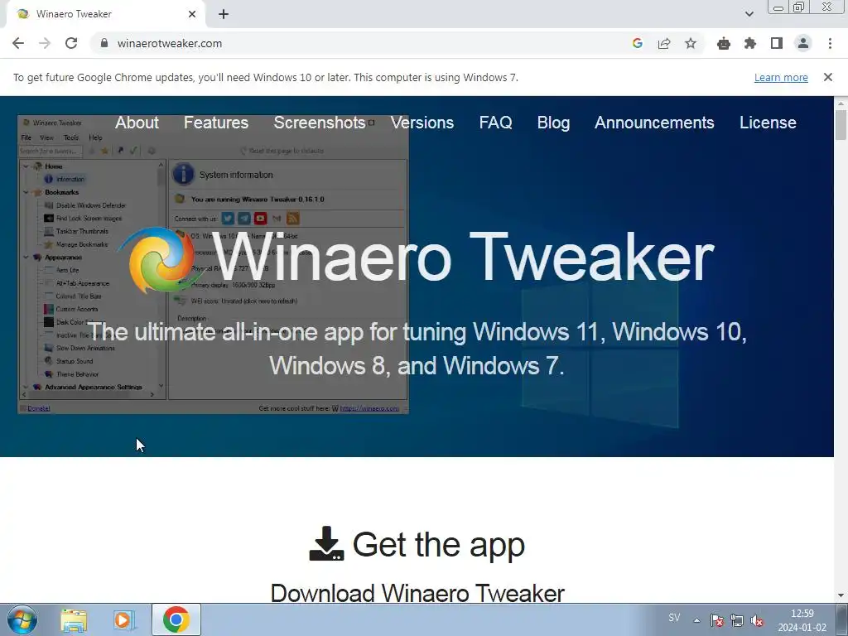The height and width of the screenshot is (636, 848).
Task: Click the Winaero Tweaker swirl logo
Action: [x=160, y=261]
